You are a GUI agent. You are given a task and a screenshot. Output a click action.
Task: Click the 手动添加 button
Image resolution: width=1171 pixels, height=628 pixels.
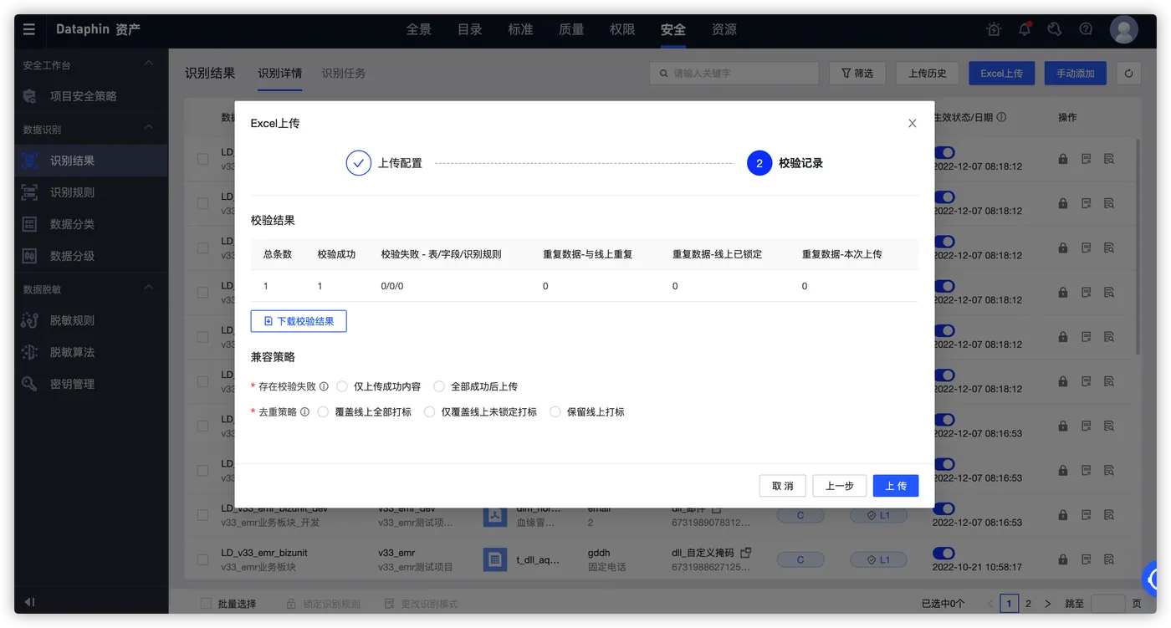1076,74
